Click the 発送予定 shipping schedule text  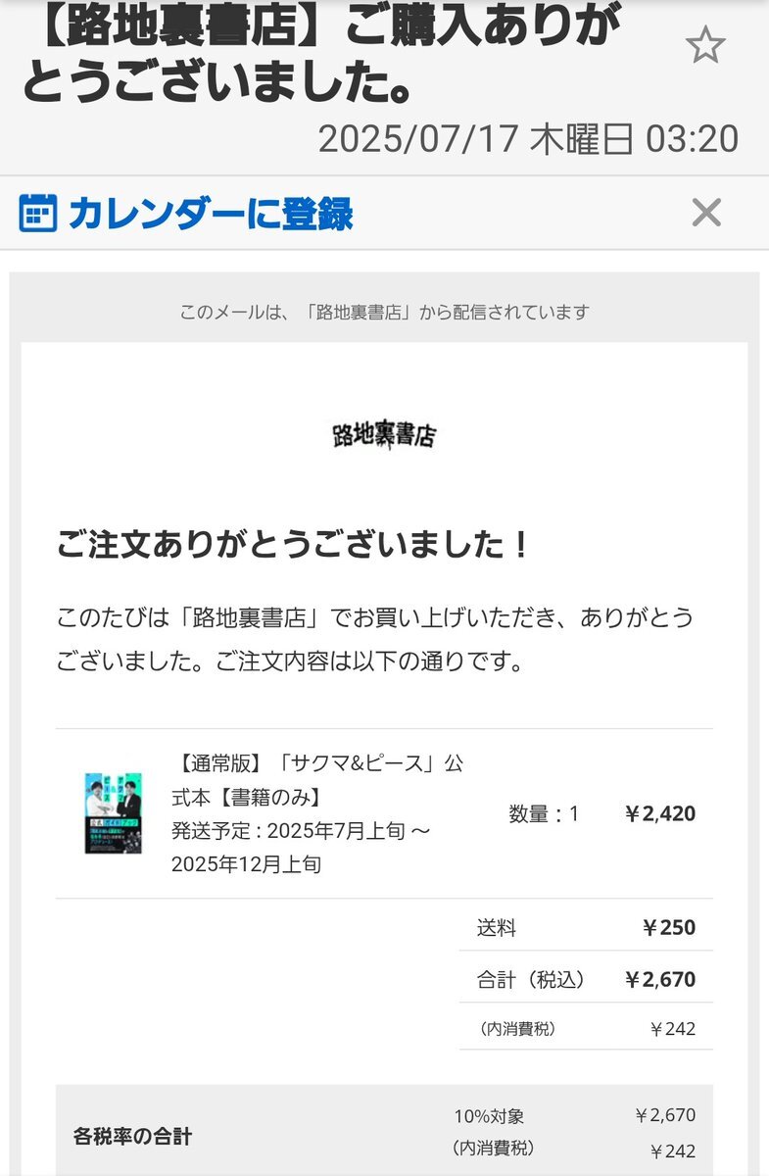coord(301,848)
